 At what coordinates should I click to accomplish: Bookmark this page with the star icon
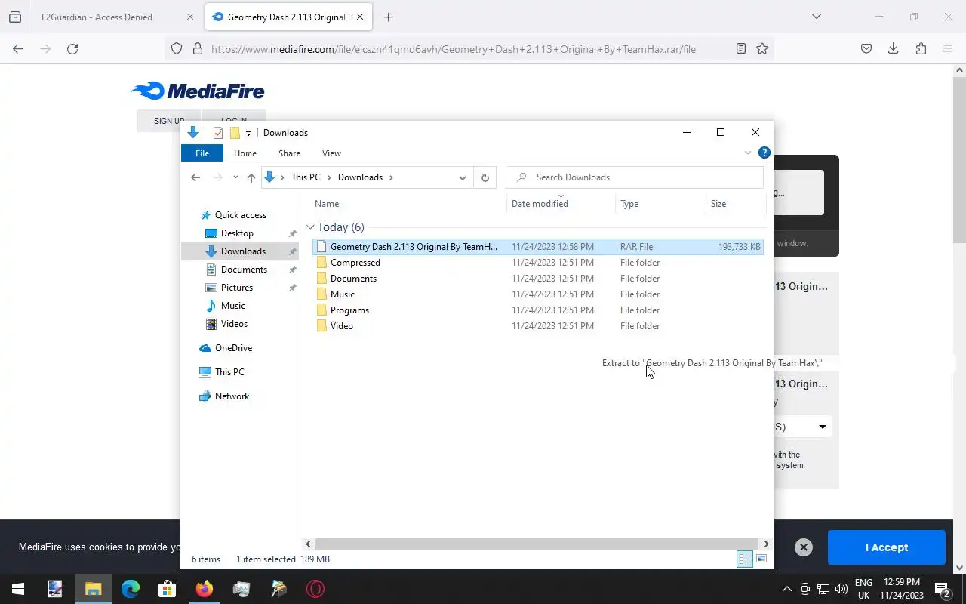click(x=762, y=49)
